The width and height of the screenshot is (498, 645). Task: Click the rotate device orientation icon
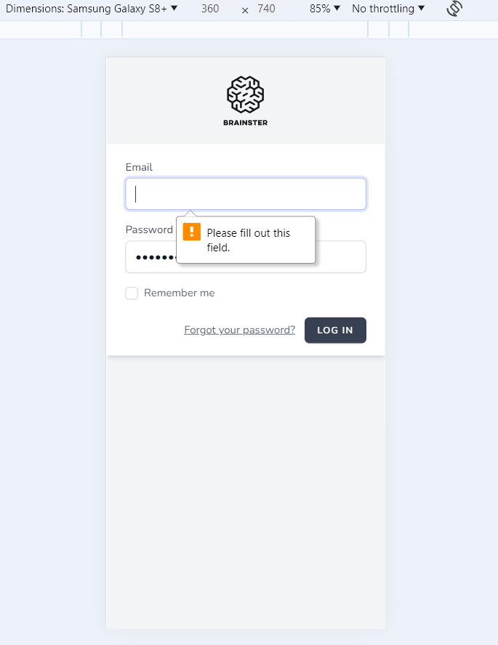click(454, 9)
